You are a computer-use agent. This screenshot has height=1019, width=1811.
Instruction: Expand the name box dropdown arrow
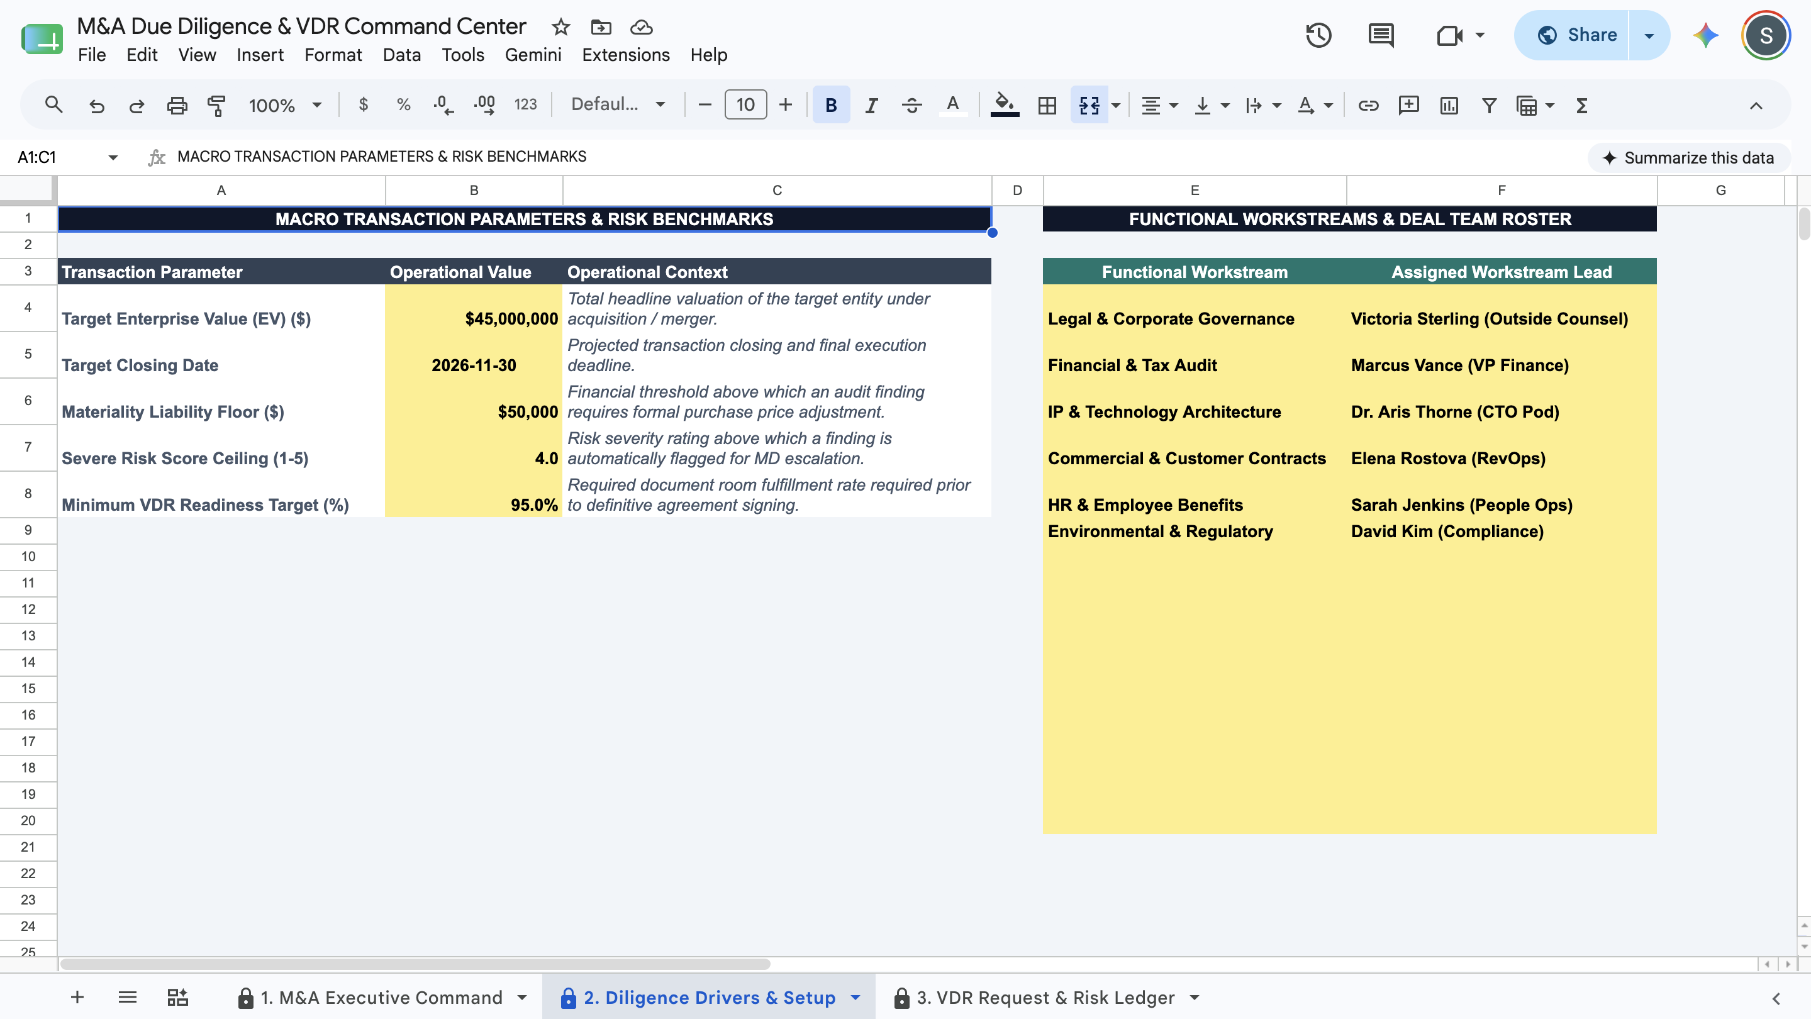coord(113,157)
